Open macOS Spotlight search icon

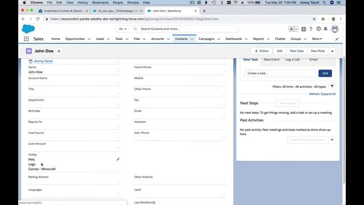(324, 2)
